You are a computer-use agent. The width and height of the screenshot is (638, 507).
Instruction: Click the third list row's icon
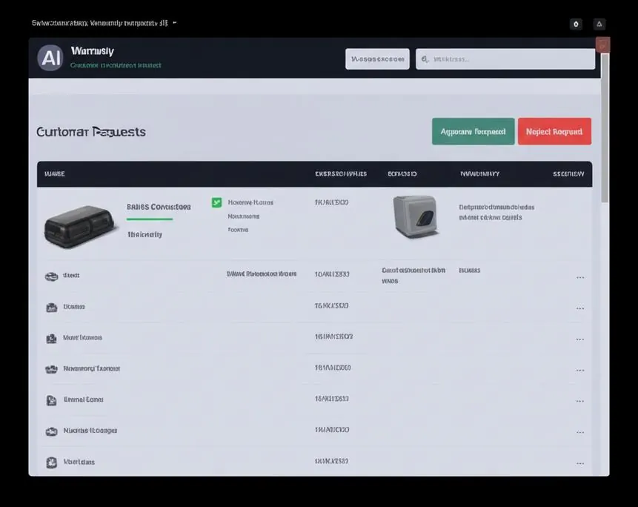point(51,339)
